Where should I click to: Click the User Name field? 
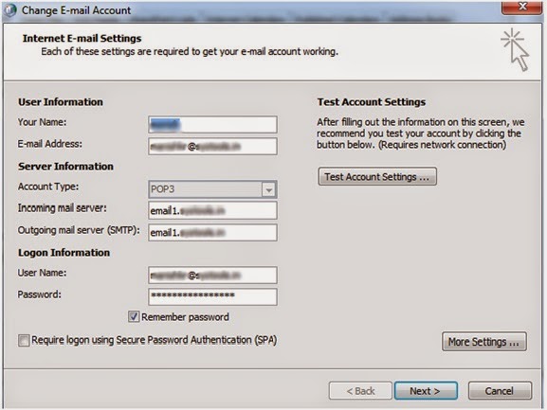click(x=212, y=276)
